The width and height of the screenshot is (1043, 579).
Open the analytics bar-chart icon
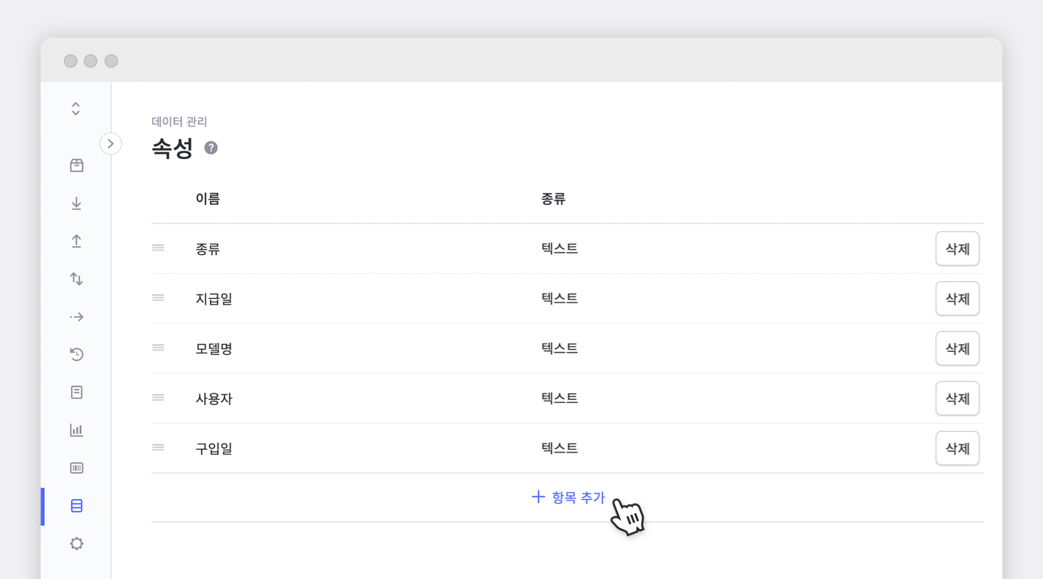tap(76, 430)
